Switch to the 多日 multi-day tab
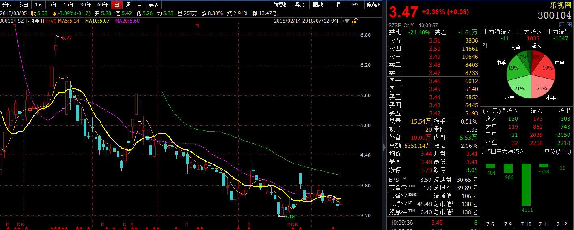Viewport: 574px width, 230px height. (23, 5)
